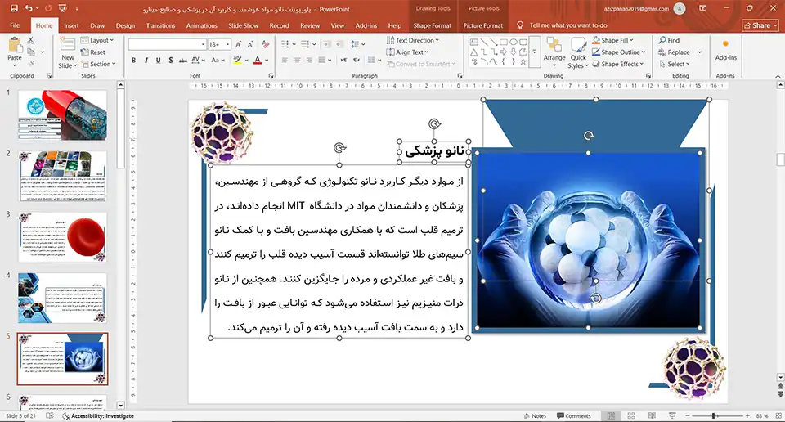Fit slide to current window
Image resolution: width=785 pixels, height=422 pixels.
tap(778, 416)
